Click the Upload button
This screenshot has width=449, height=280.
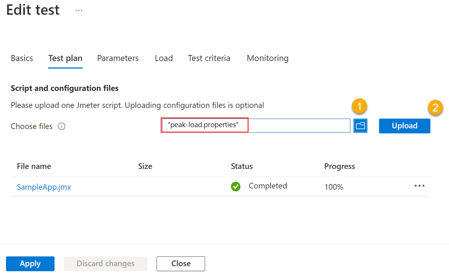404,126
